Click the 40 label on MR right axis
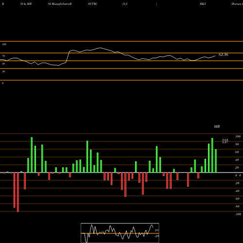 click(x=237, y=160)
